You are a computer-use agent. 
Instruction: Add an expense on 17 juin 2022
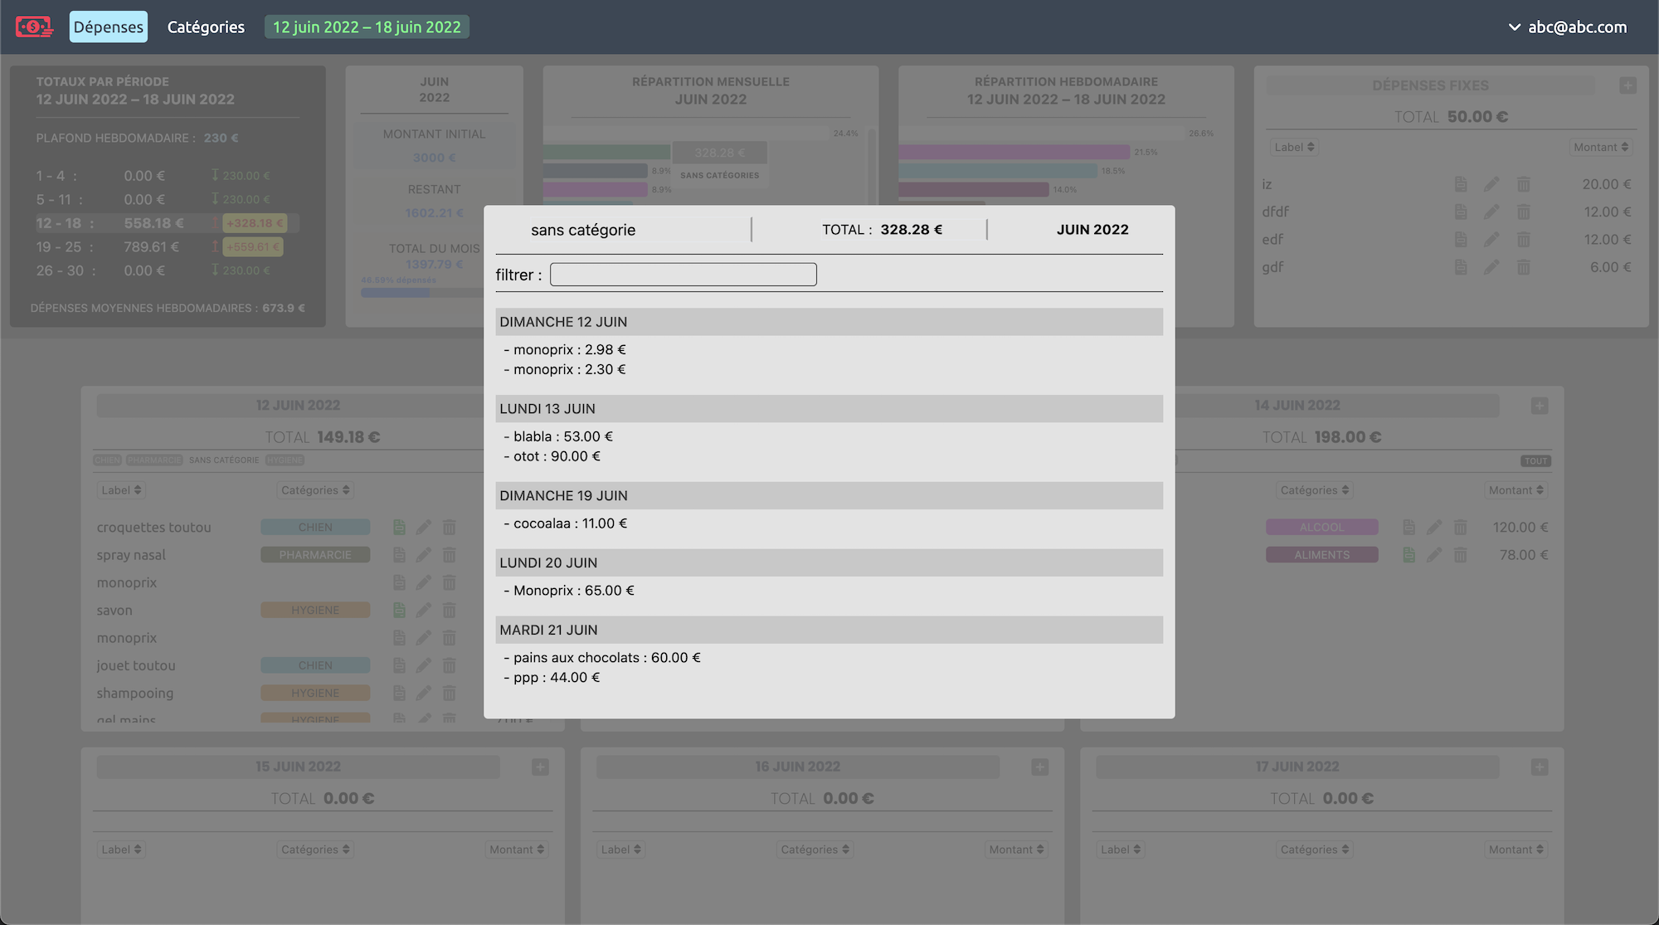pyautogui.click(x=1540, y=767)
